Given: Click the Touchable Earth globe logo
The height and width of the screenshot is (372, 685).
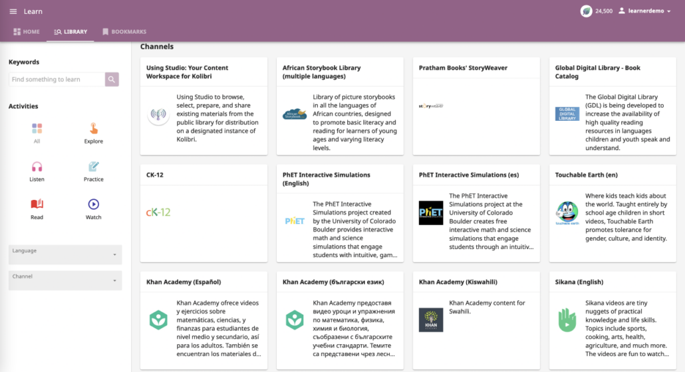Looking at the screenshot, I should (x=567, y=213).
